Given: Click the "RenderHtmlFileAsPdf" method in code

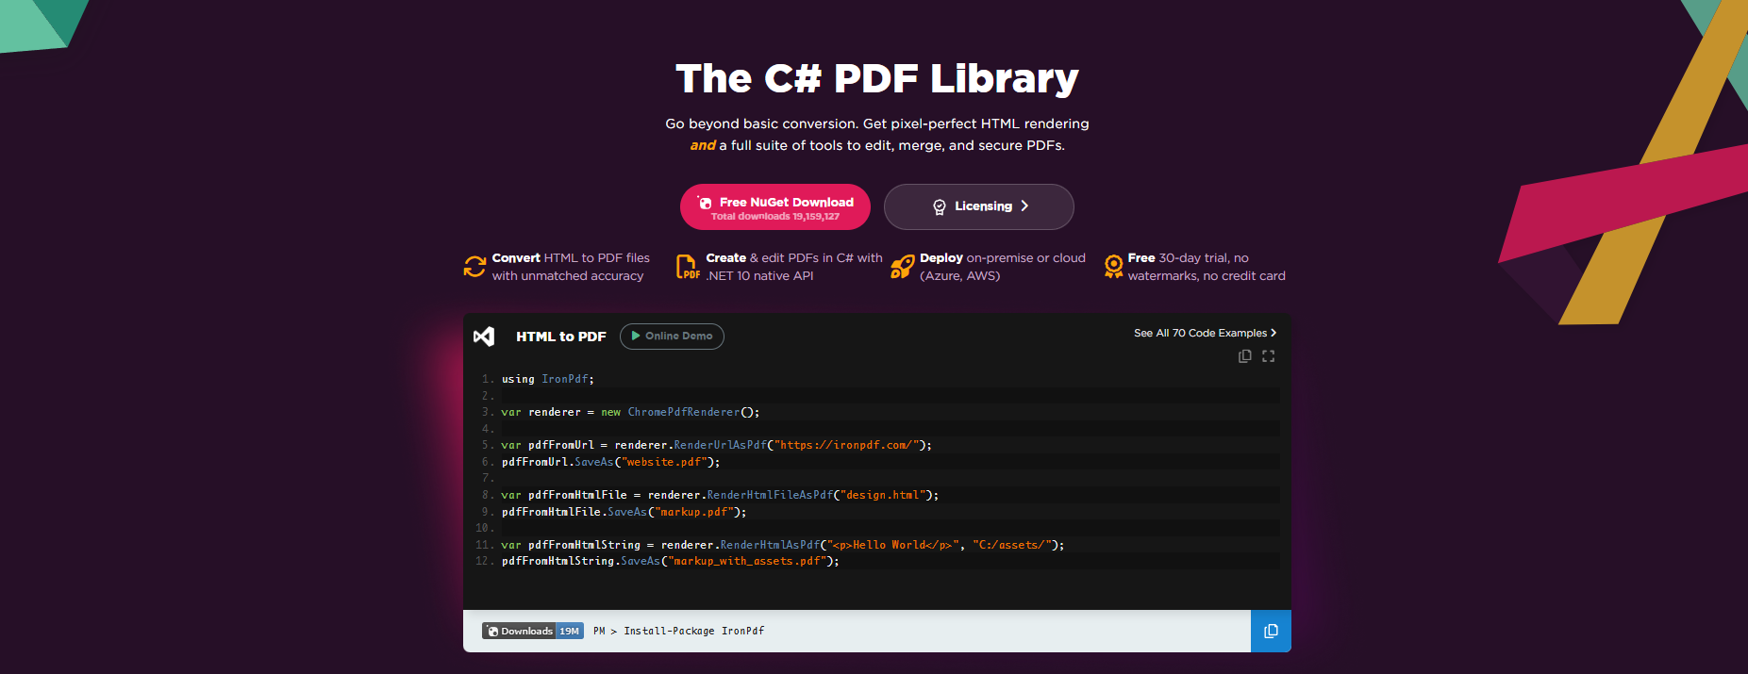Looking at the screenshot, I should click(x=770, y=495).
